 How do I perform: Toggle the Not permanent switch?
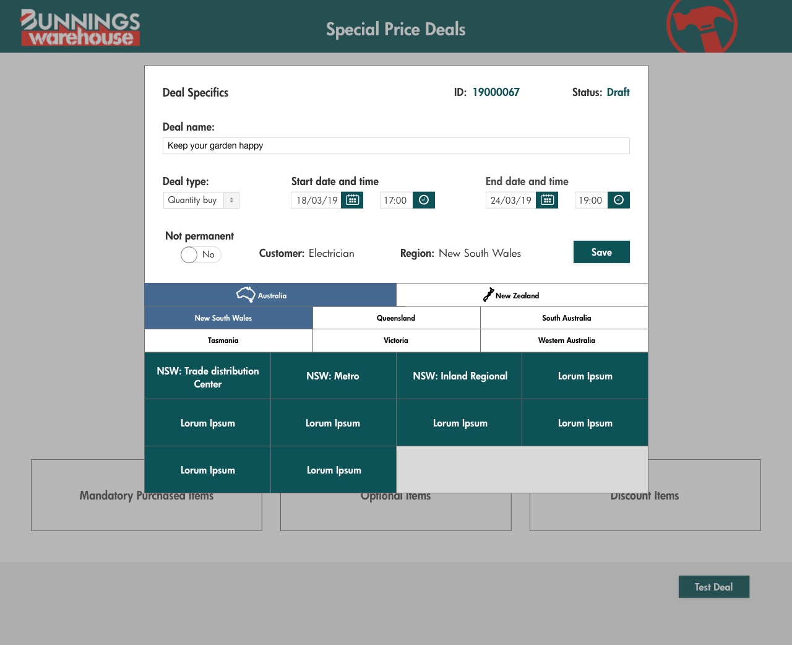click(x=200, y=254)
